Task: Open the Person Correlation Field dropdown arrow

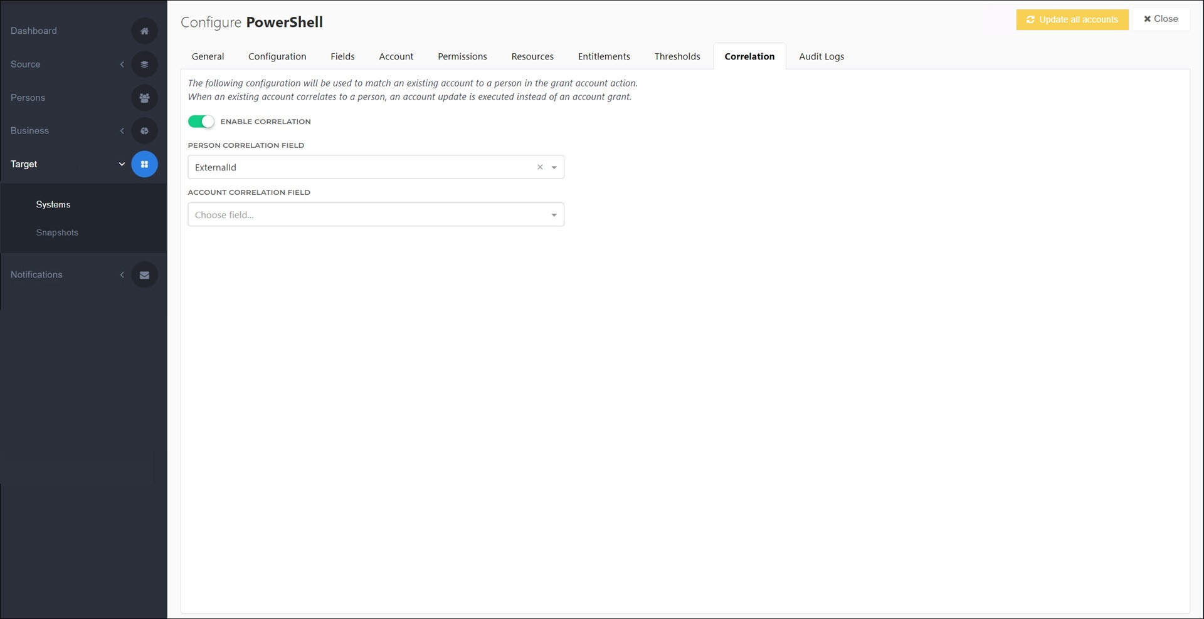Action: point(554,167)
